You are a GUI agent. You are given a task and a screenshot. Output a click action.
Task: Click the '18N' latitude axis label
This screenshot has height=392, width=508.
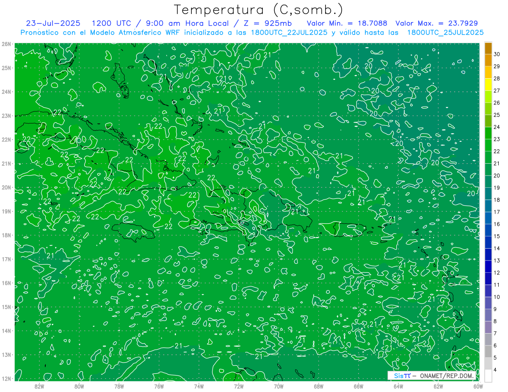pos(6,235)
